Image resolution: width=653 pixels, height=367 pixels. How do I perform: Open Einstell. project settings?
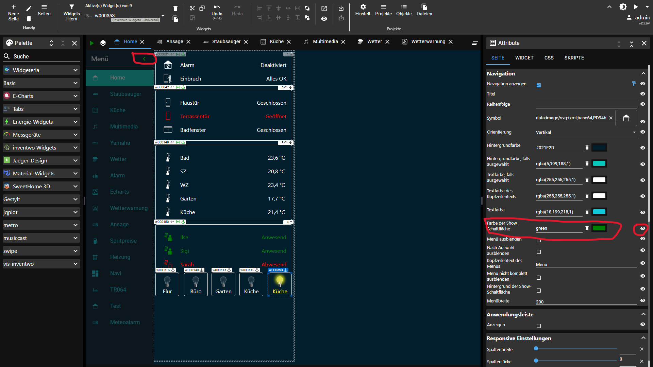click(363, 10)
